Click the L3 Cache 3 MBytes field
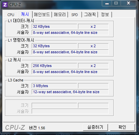 click(54, 86)
